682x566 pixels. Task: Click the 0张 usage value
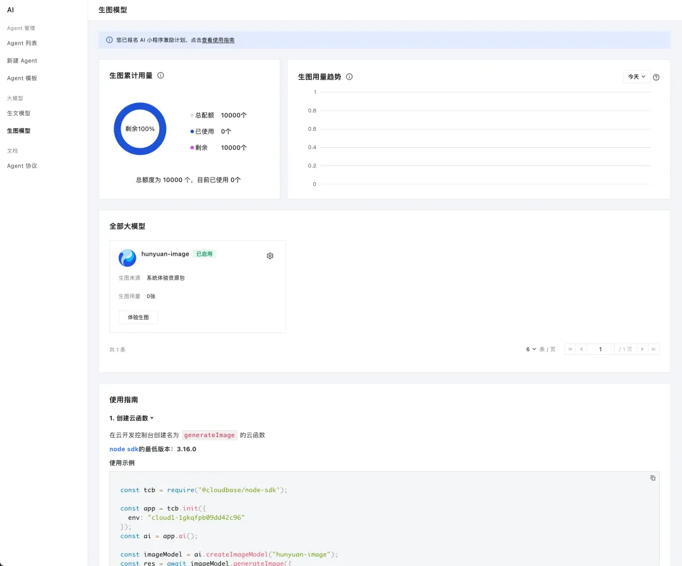(x=151, y=296)
